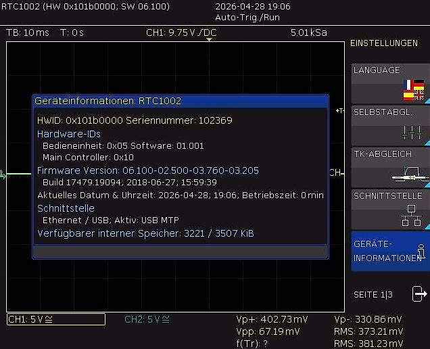Click the RTC1002 hardware/software header text
The width and height of the screenshot is (430, 349).
(86, 6)
